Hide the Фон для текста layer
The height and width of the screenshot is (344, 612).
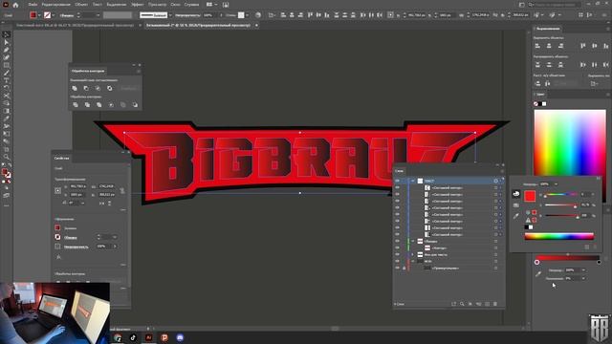tap(398, 255)
